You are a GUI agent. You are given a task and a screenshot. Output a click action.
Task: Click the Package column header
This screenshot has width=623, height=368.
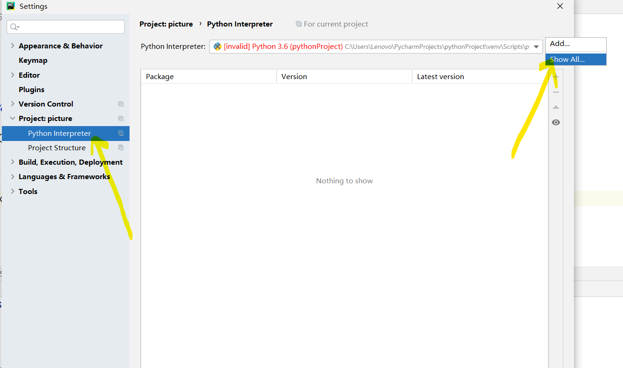209,76
